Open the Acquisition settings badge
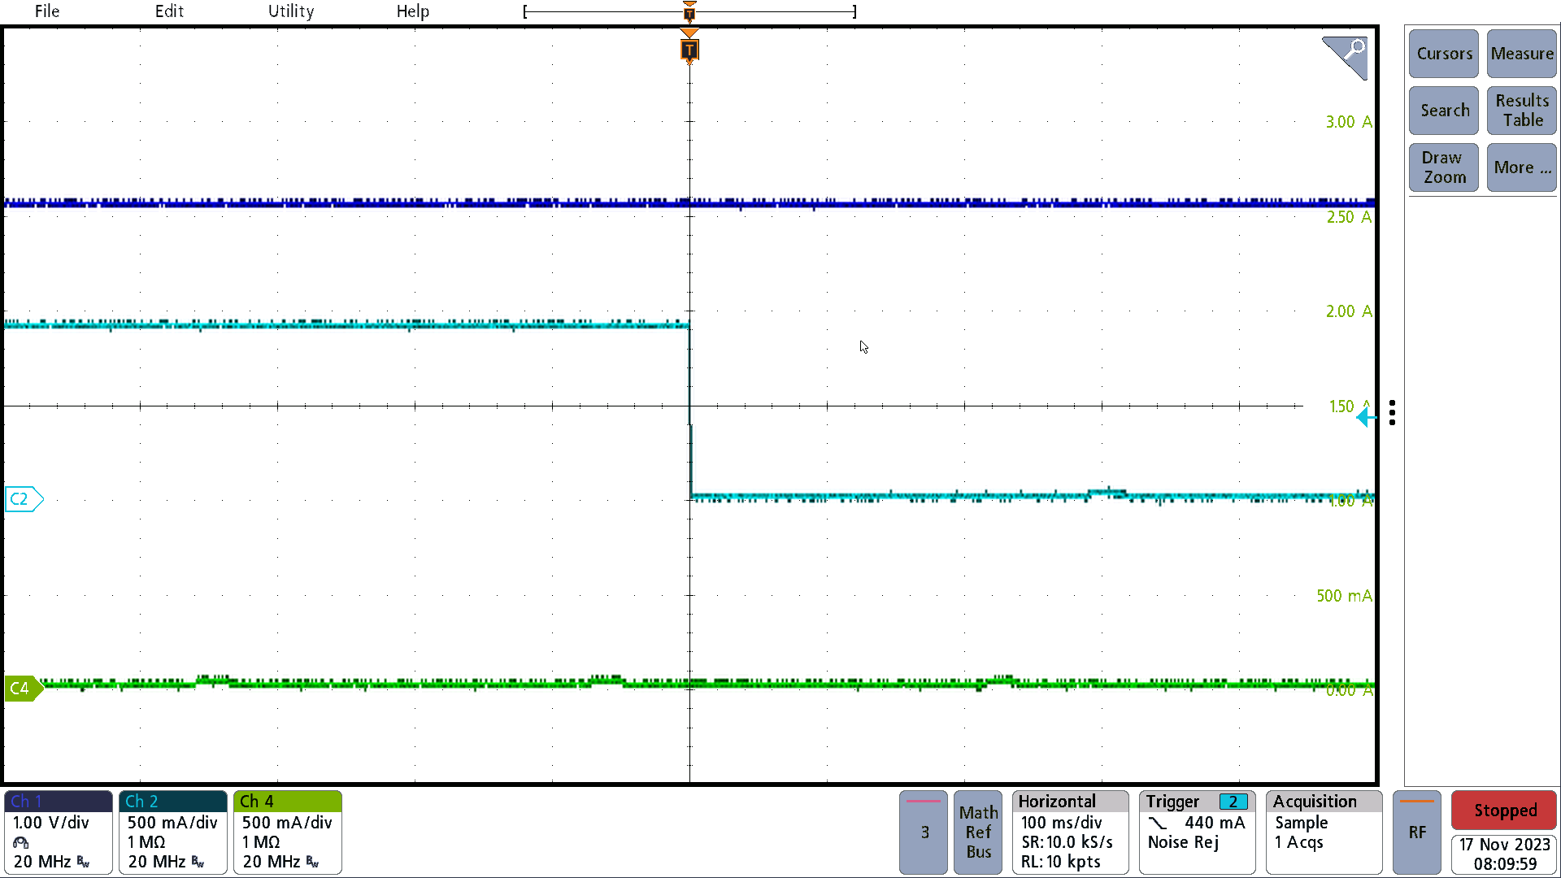 point(1324,832)
